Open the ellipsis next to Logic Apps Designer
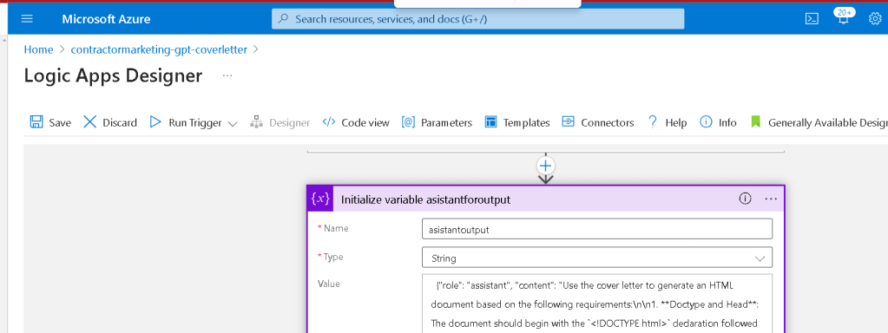Viewport: 888px width, 333px height. click(x=227, y=75)
